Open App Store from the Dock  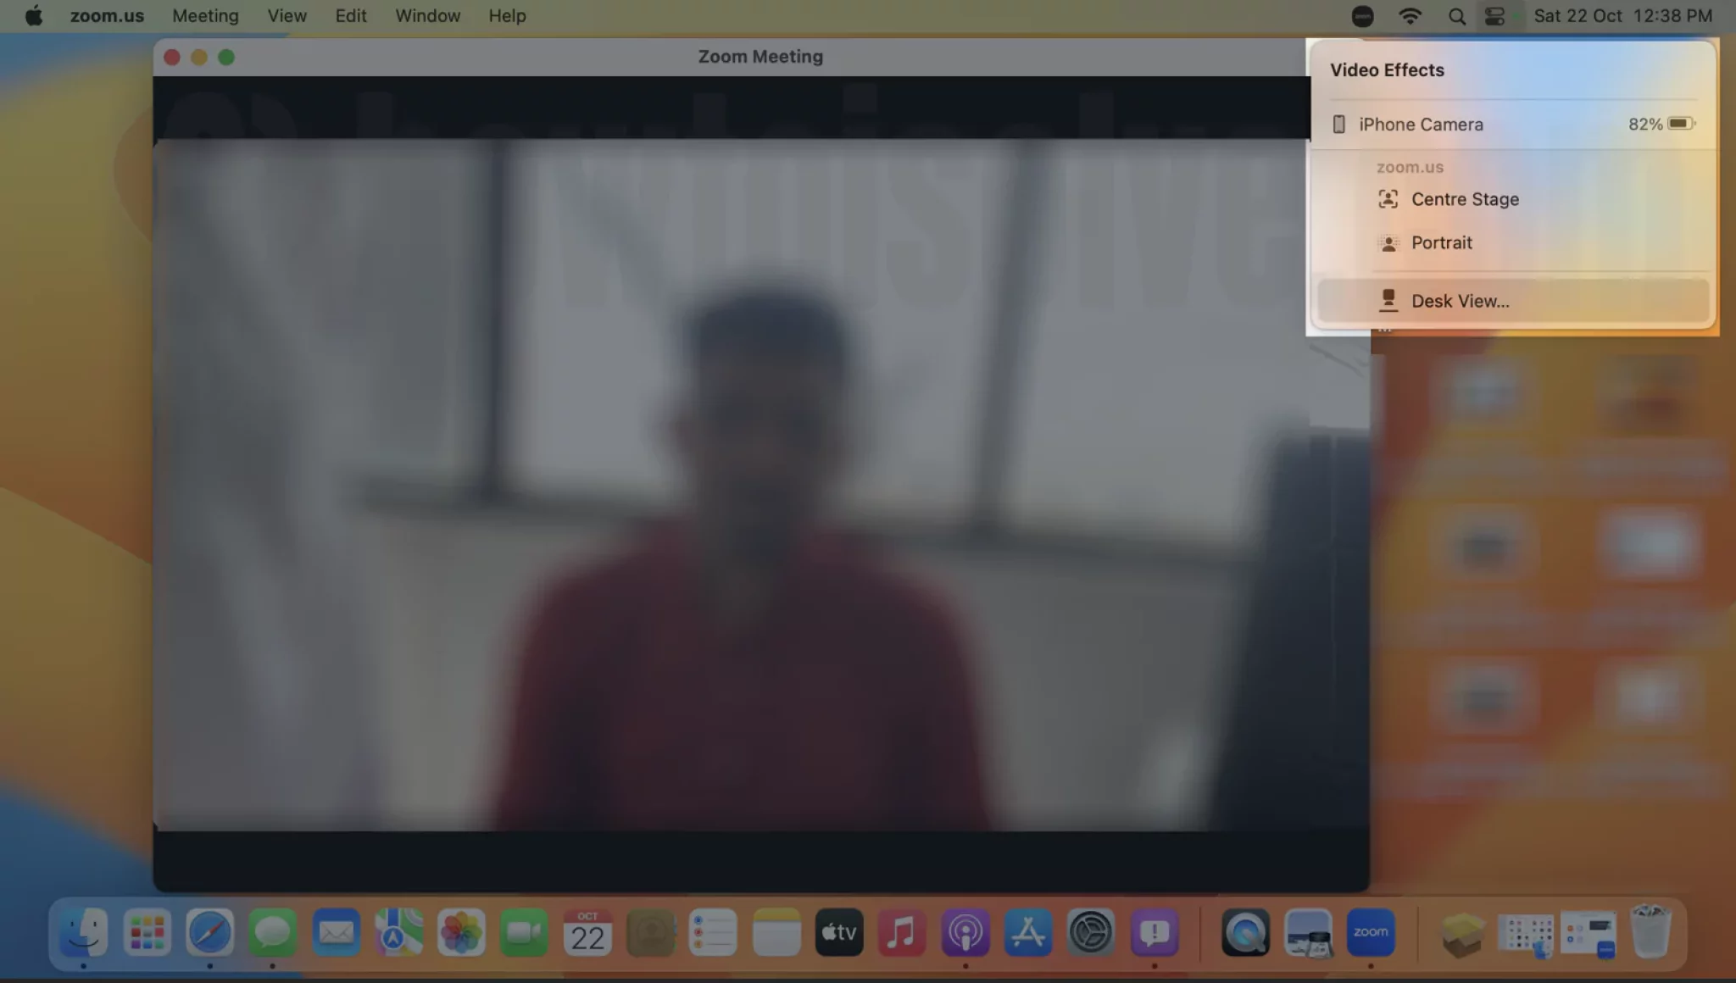click(1028, 933)
